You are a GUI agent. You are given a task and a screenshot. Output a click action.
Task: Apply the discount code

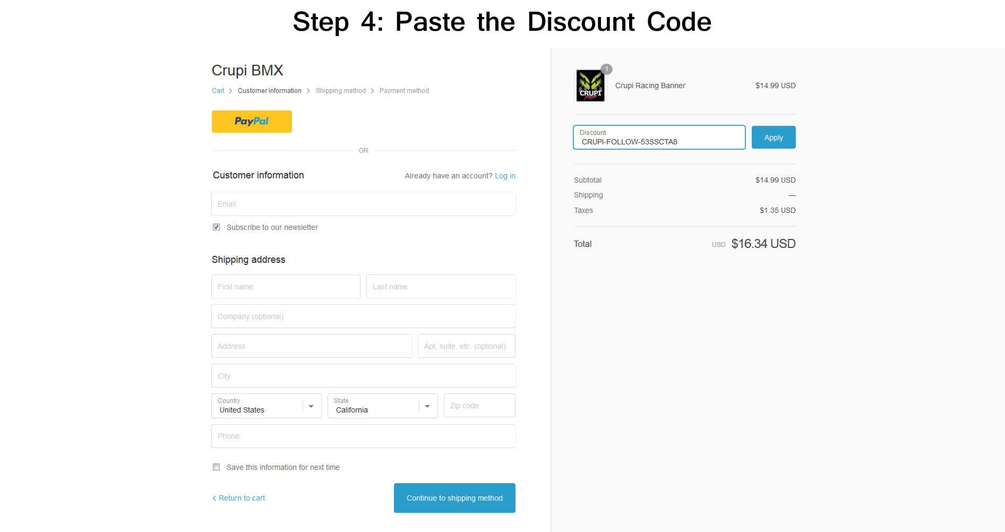coord(773,138)
